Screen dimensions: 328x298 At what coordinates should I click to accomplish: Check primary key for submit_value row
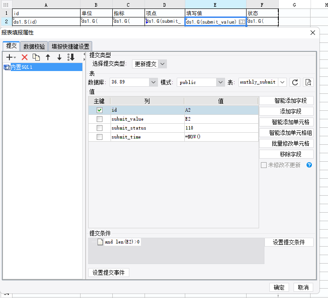(x=99, y=119)
